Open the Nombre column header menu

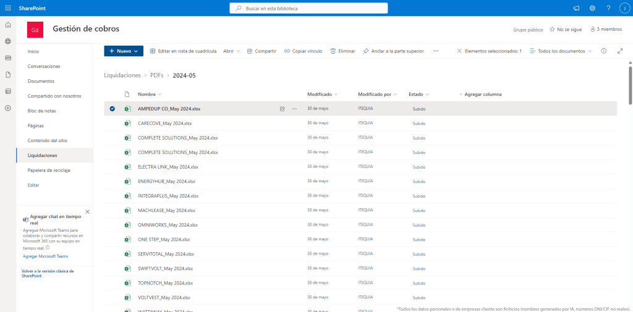(150, 94)
